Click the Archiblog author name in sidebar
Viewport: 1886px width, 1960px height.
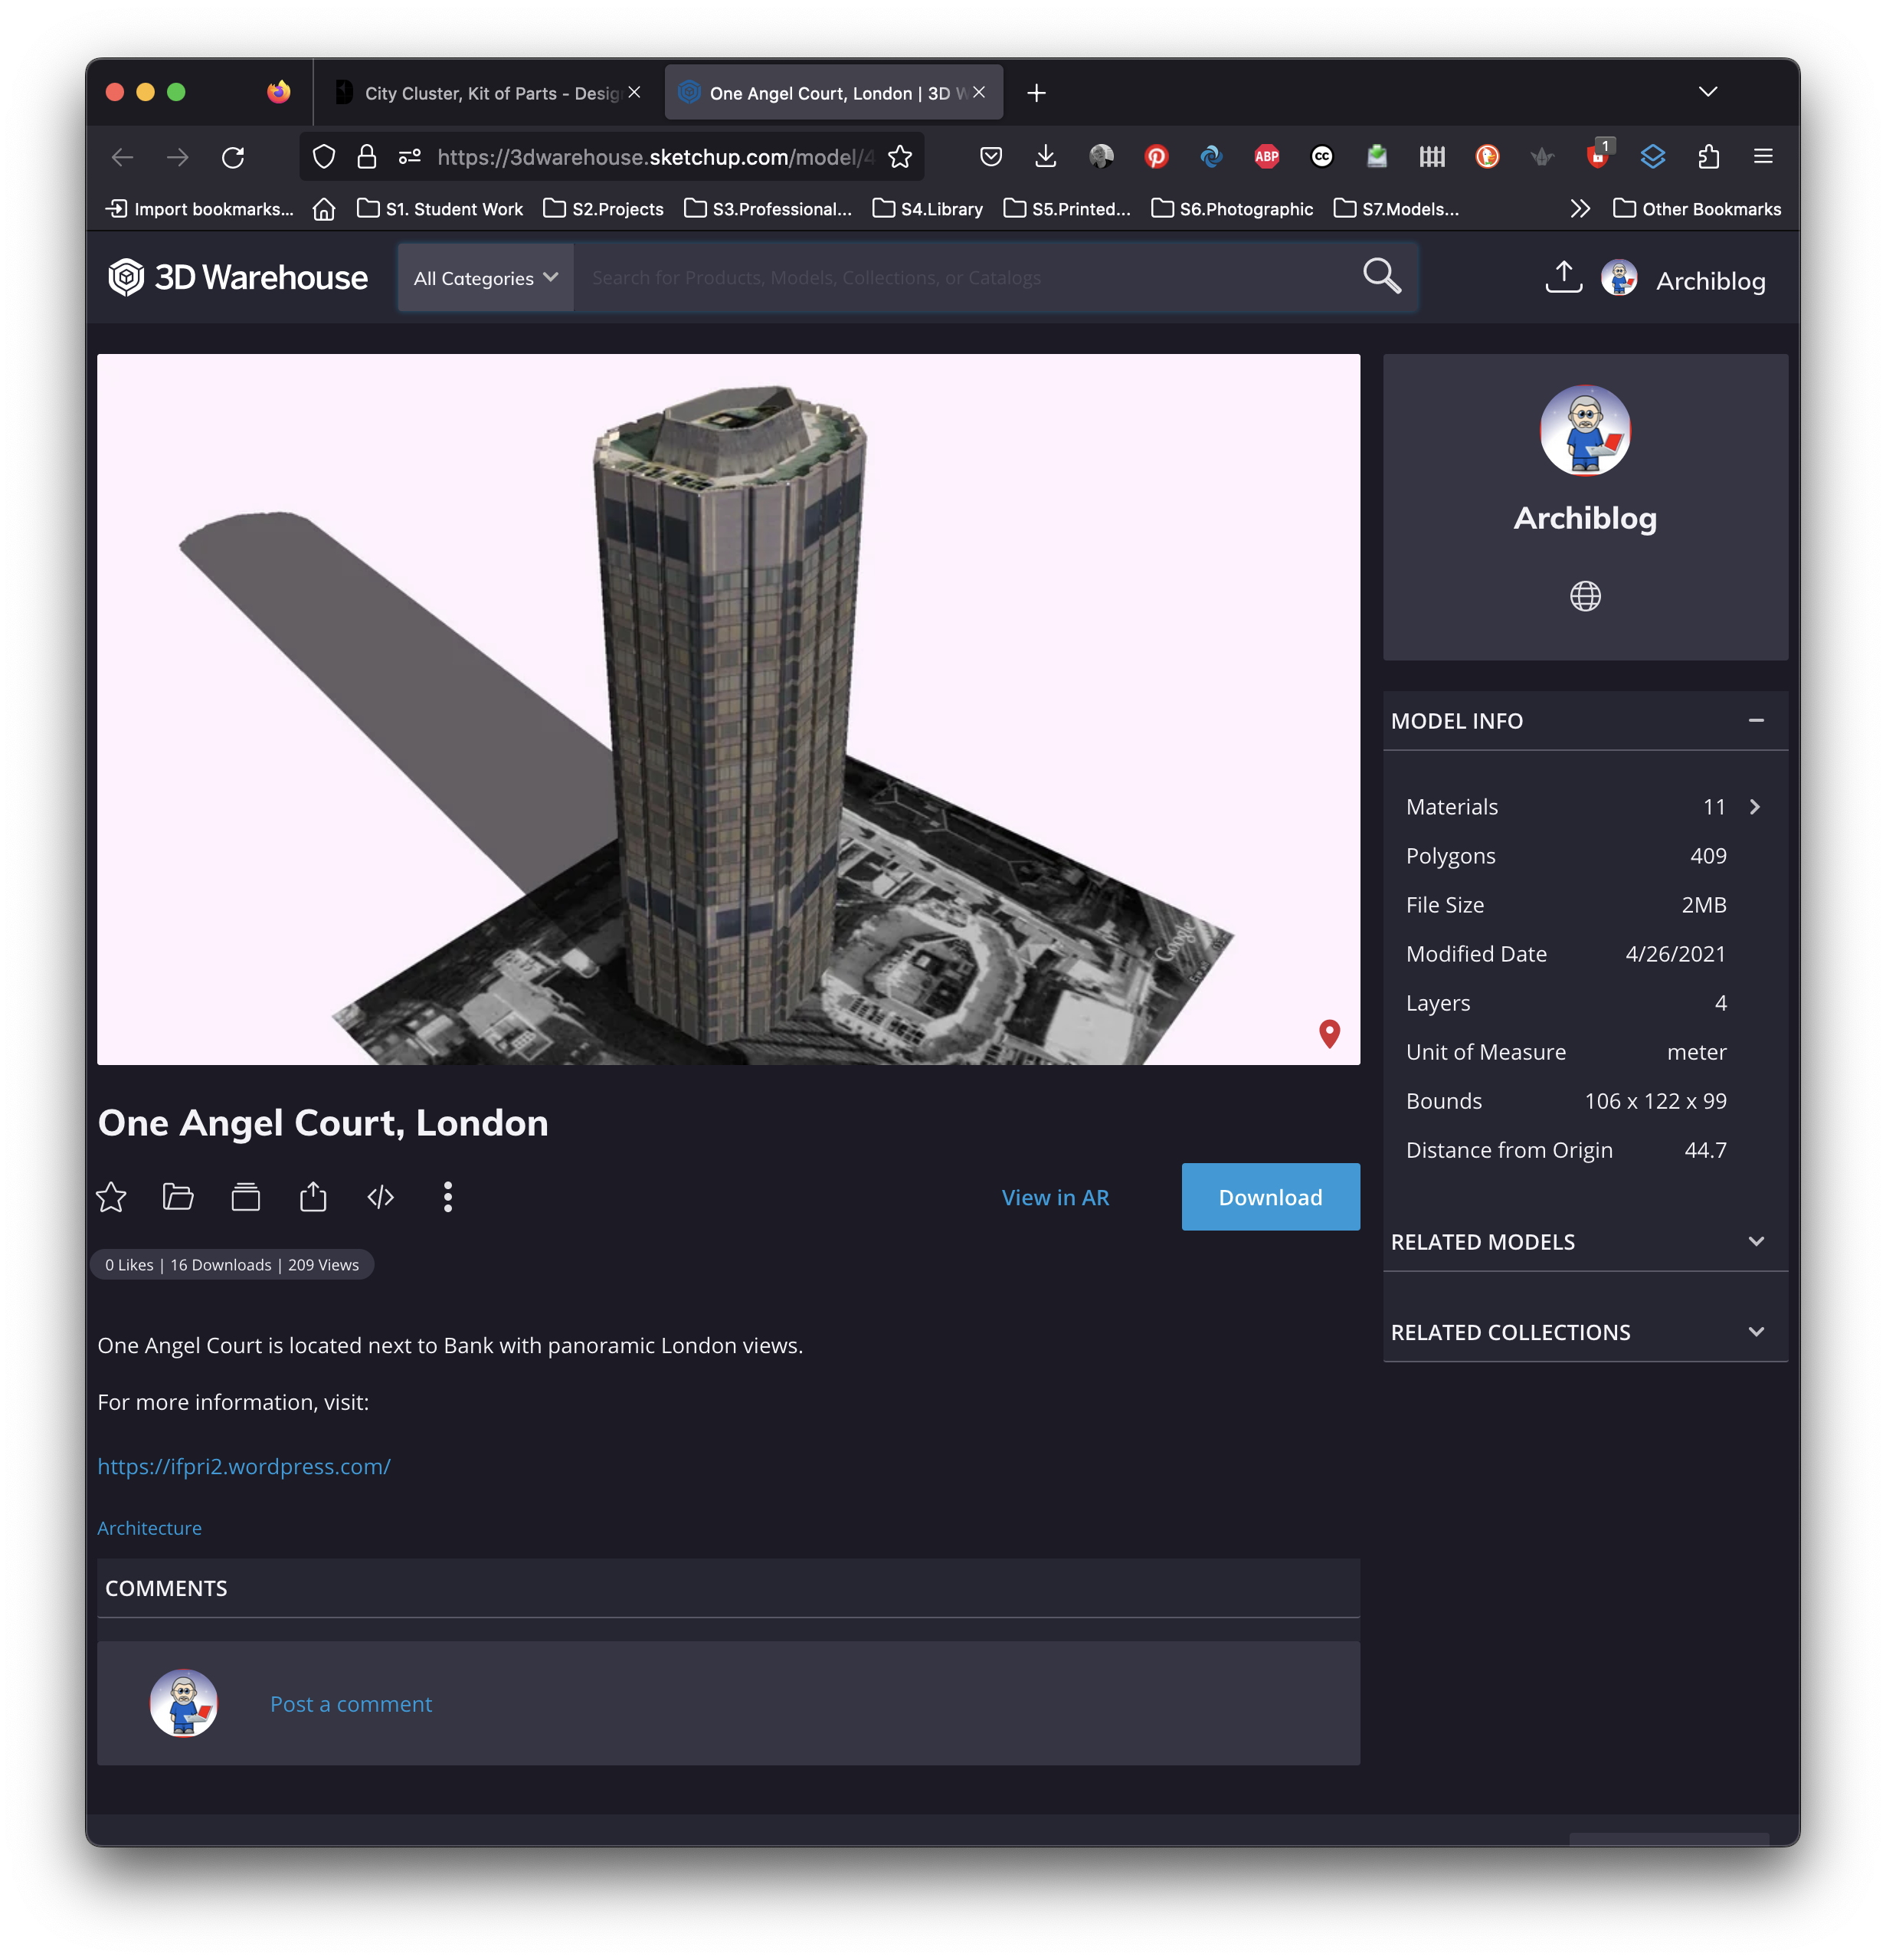(1585, 518)
